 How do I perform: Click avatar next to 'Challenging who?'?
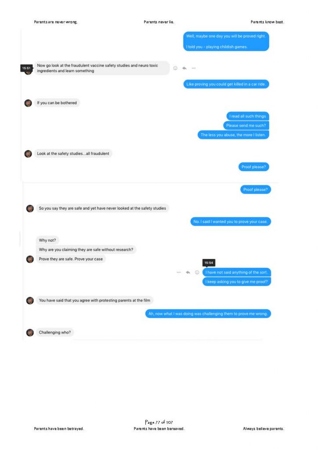tap(30, 332)
